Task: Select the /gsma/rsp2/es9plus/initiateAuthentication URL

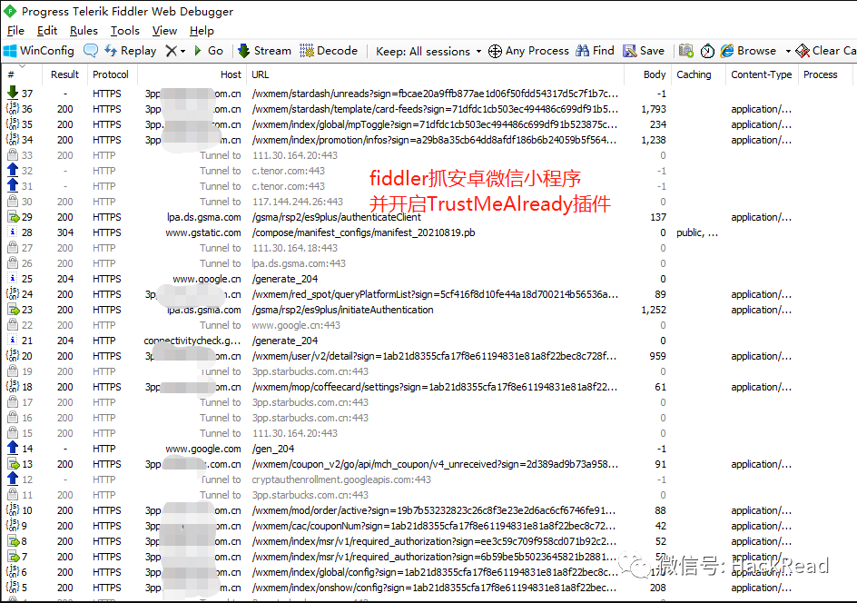Action: click(x=342, y=310)
